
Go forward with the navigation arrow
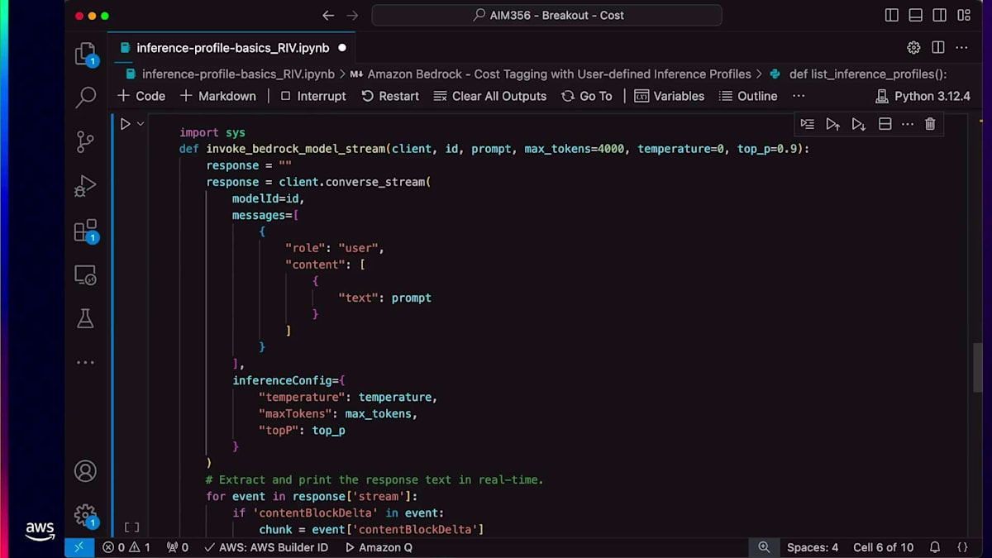tap(353, 15)
